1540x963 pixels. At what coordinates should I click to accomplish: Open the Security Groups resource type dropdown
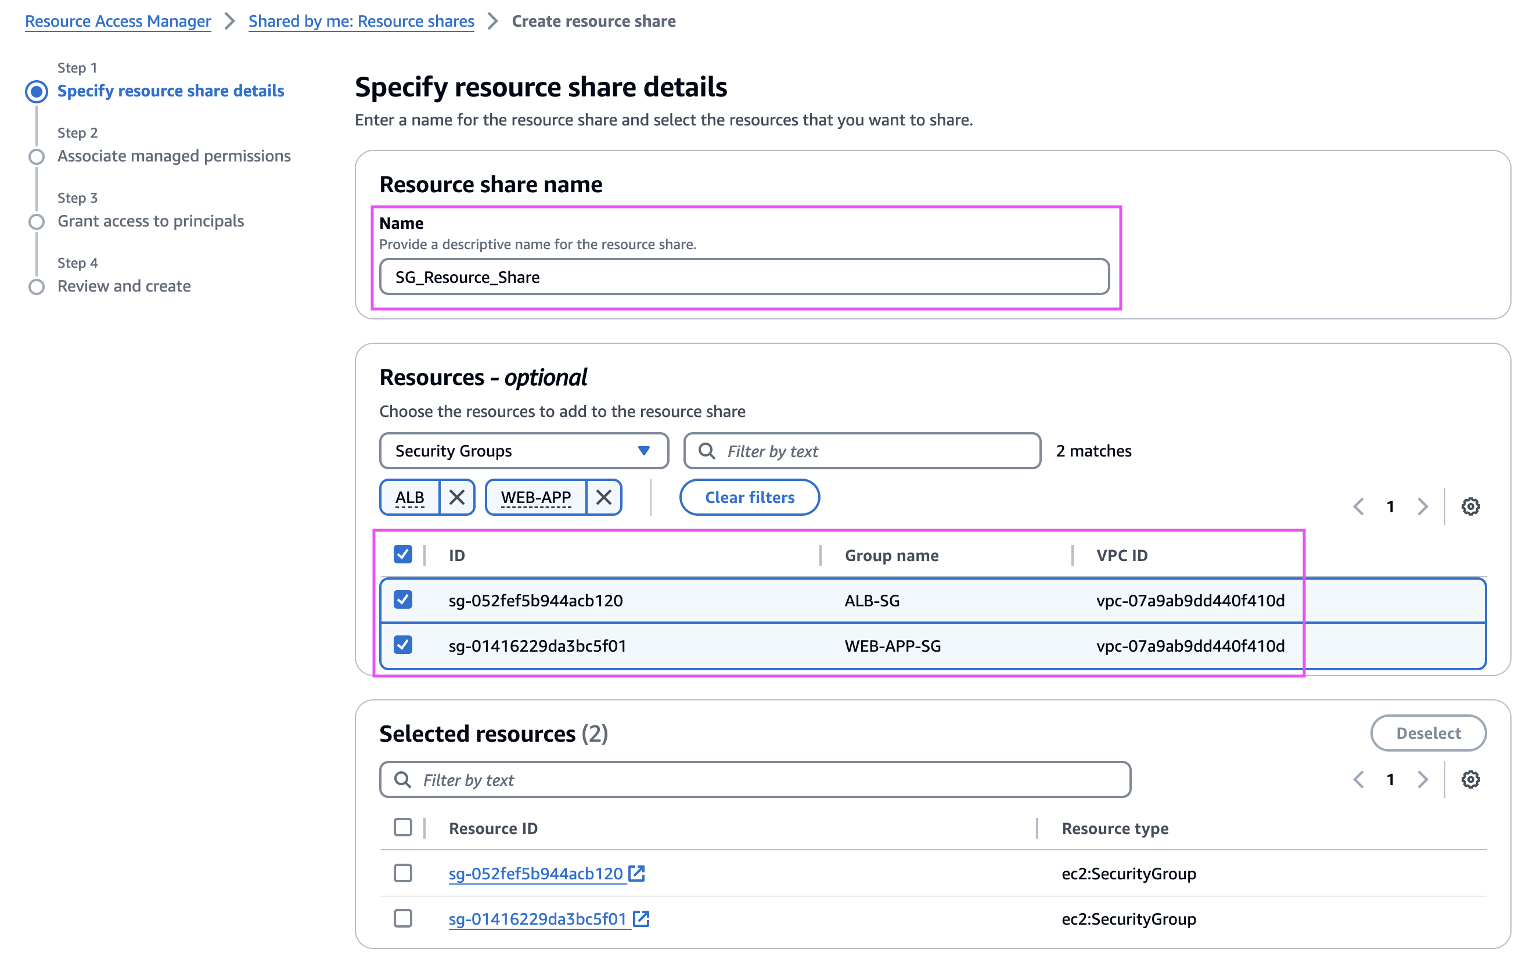523,451
